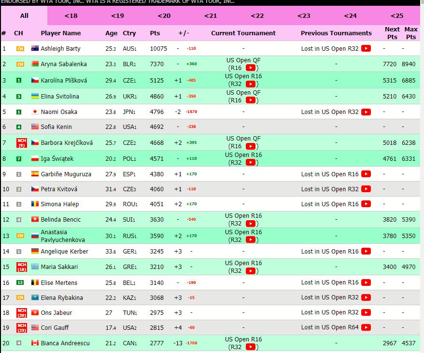Switch to the <19 age tab

(x=117, y=15)
